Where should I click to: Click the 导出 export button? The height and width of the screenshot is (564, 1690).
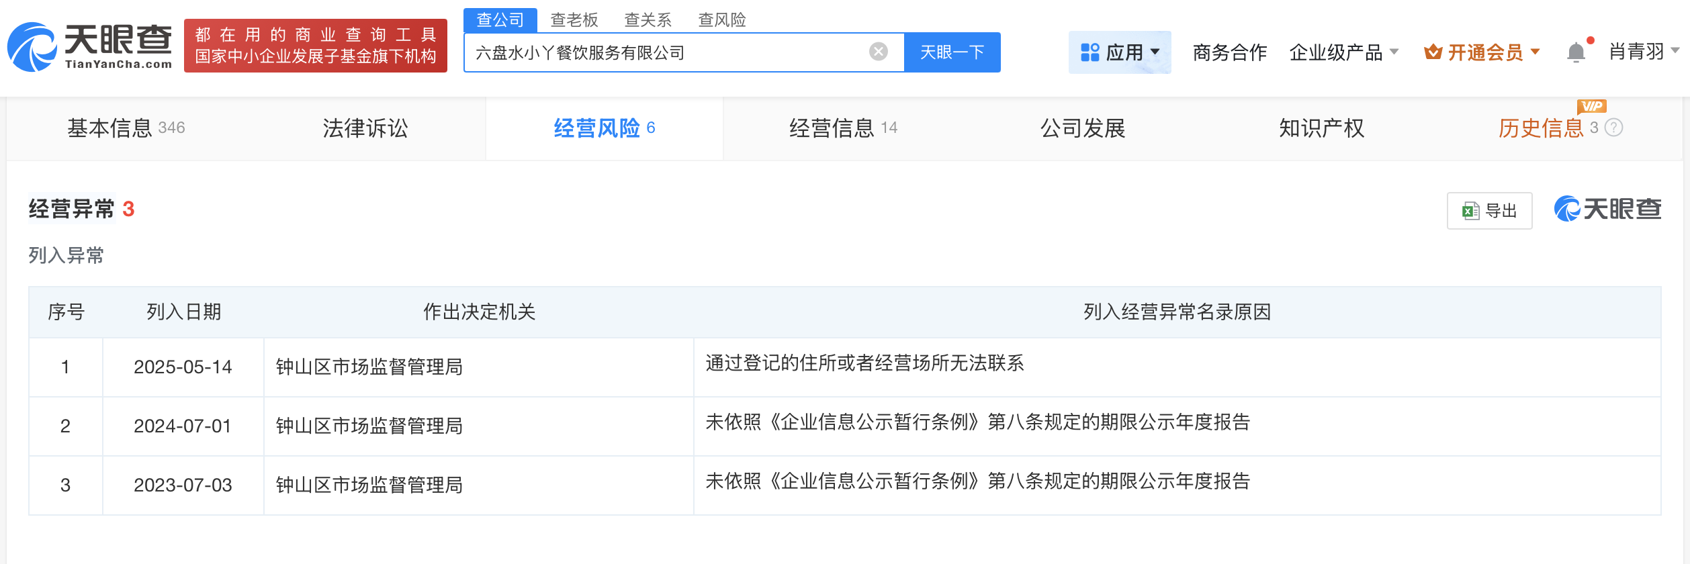(1489, 211)
